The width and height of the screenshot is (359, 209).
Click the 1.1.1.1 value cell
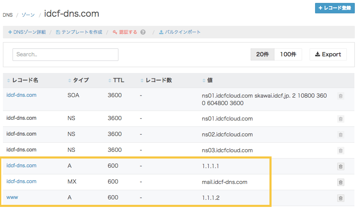point(210,166)
